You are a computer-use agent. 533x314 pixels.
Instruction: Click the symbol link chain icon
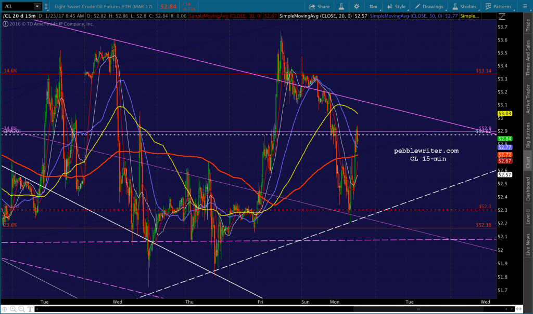(x=46, y=6)
